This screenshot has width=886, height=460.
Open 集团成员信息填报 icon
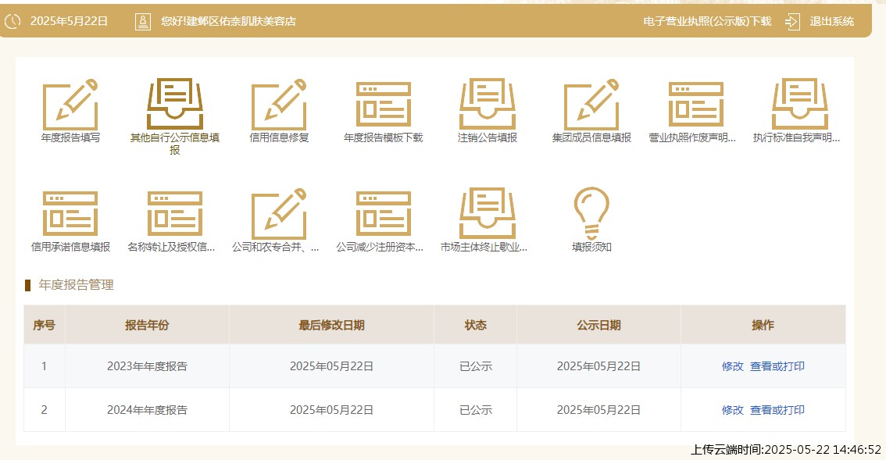click(591, 105)
